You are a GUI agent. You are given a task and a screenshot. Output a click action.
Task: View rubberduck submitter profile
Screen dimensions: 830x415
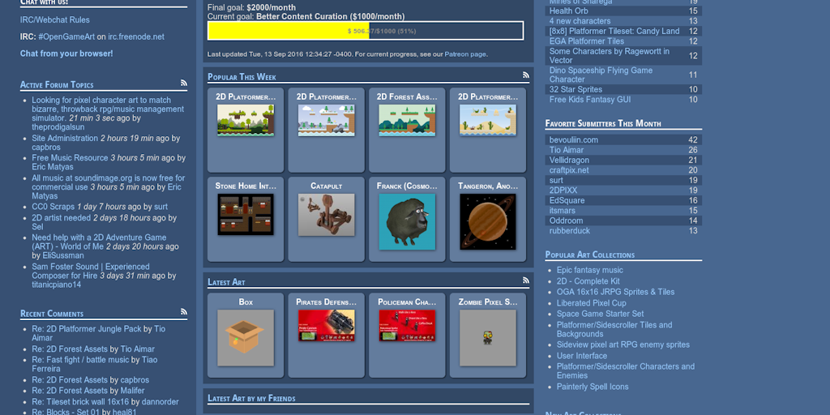point(570,231)
